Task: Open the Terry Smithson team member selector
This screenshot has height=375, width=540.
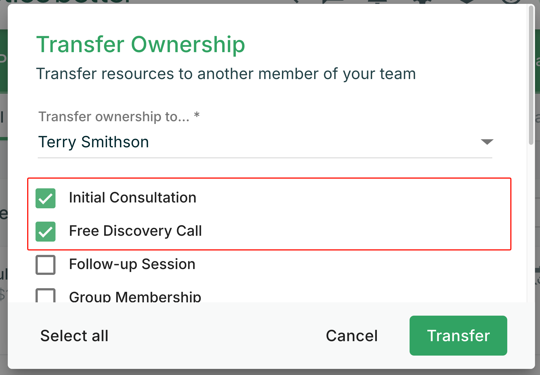Action: [250, 142]
